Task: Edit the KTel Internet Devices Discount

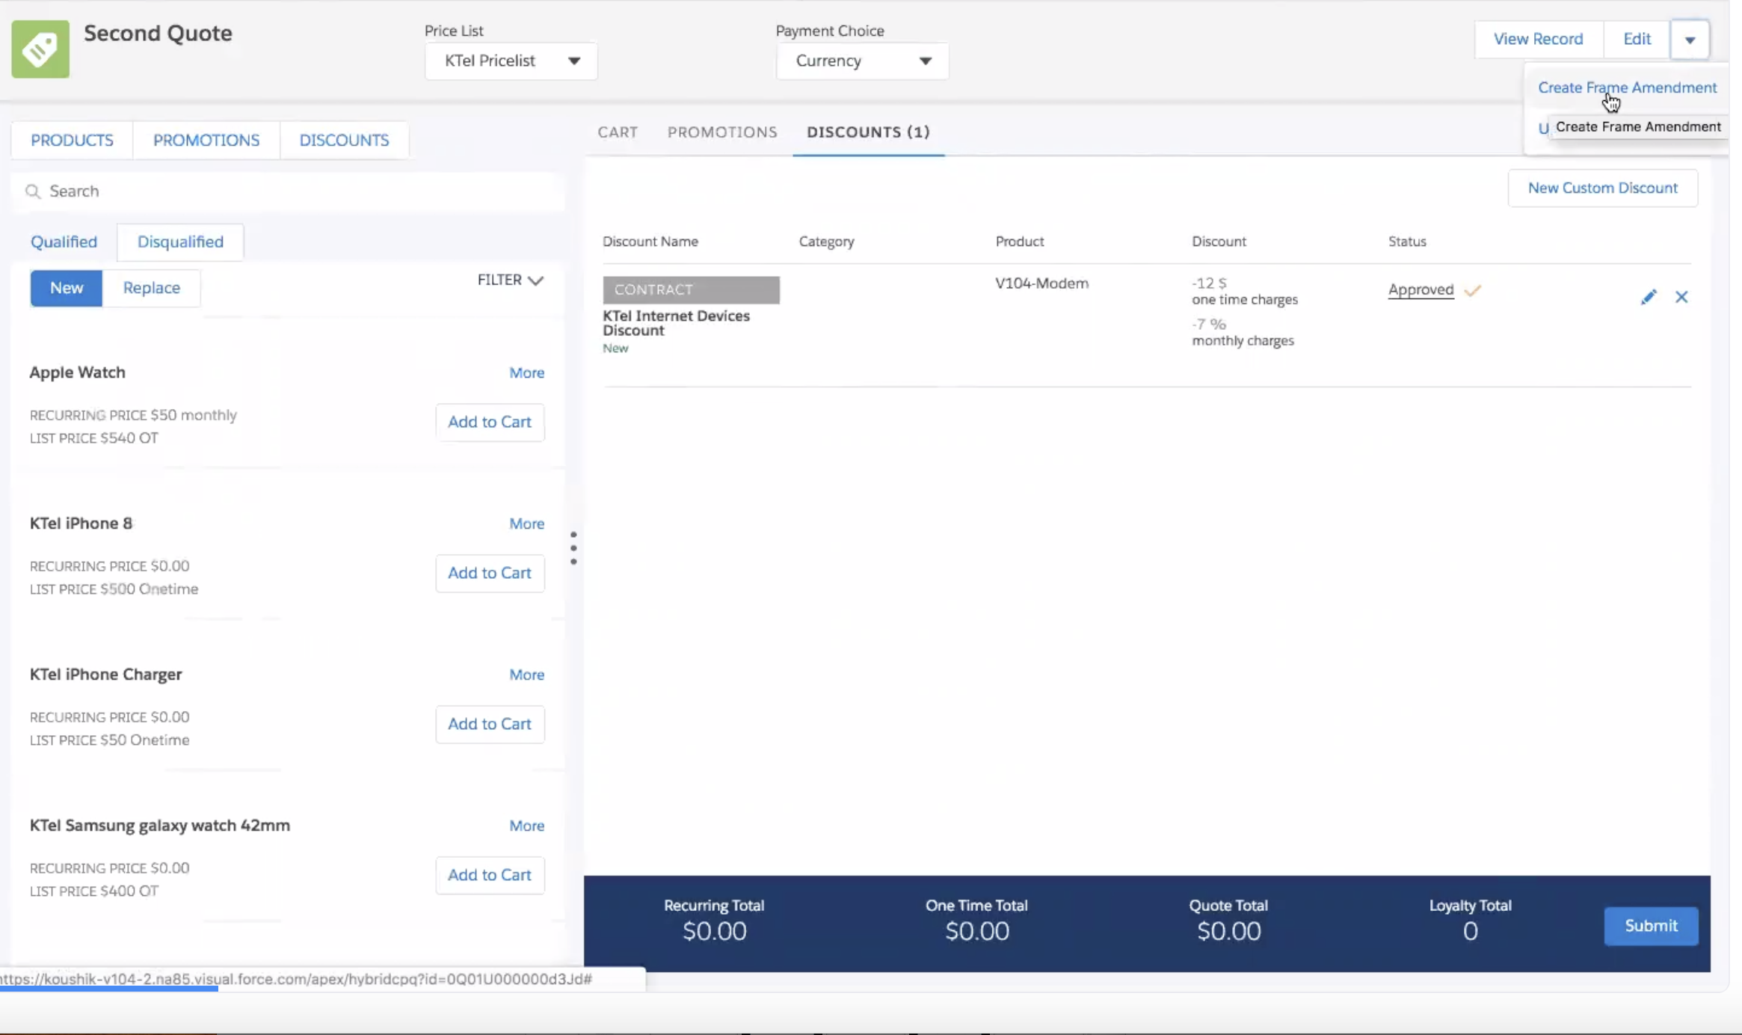Action: (1649, 297)
